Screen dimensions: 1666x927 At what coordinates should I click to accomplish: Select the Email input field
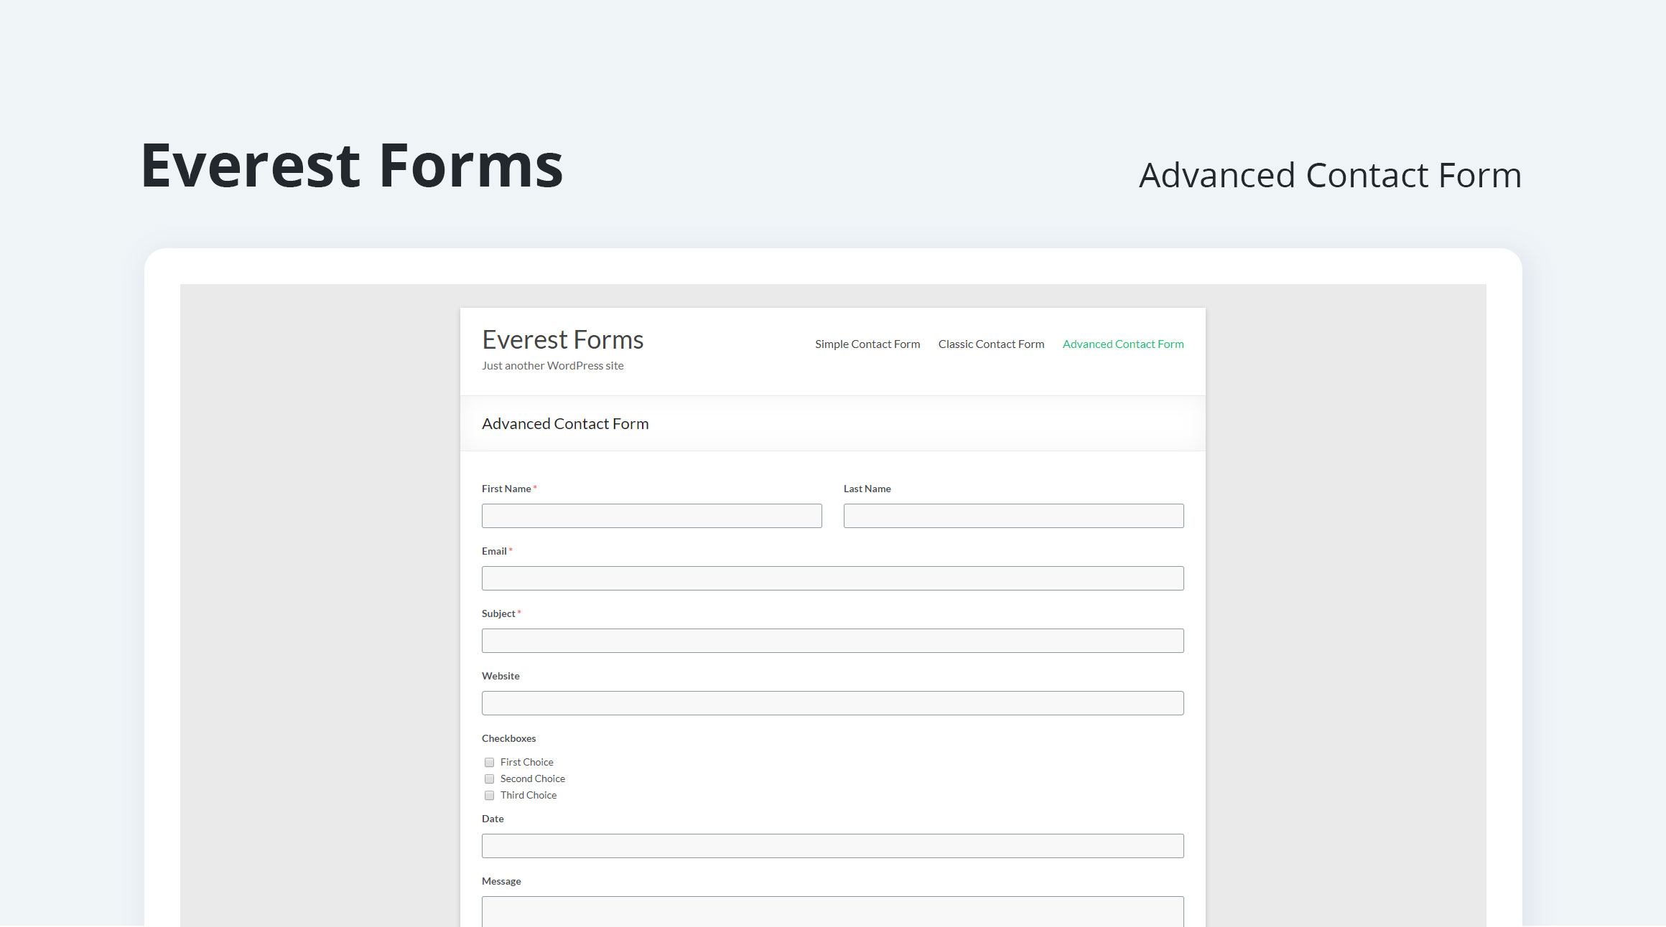(x=832, y=578)
